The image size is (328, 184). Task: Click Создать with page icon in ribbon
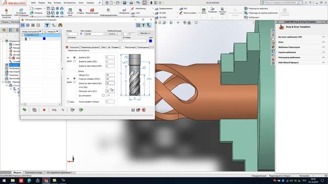click(36, 9)
